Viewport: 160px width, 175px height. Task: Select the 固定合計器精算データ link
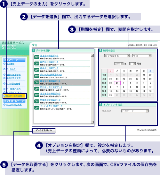(x=50, y=81)
